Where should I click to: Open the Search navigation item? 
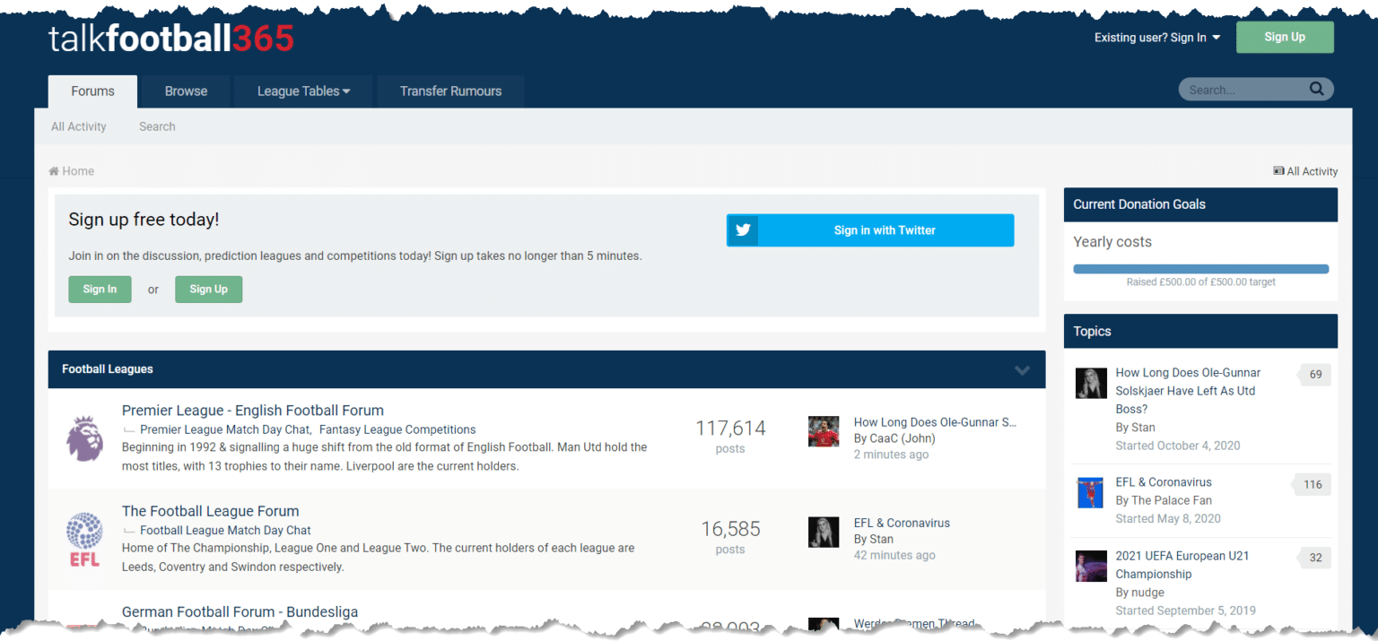pyautogui.click(x=157, y=126)
